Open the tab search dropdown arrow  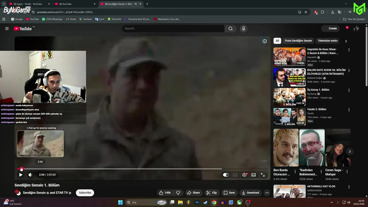(4, 4)
